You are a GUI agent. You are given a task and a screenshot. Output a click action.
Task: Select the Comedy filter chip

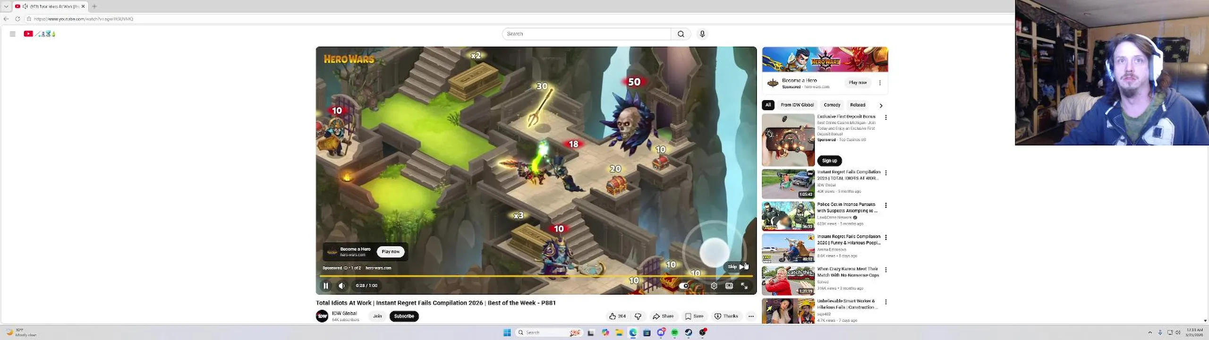pyautogui.click(x=832, y=105)
